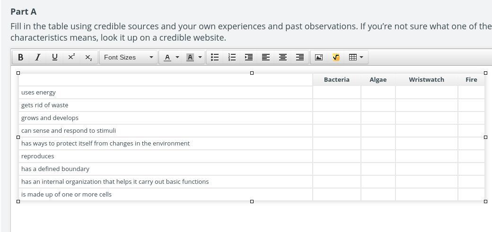492x232 pixels.
Task: Insert a bulleted list
Action: 215,57
